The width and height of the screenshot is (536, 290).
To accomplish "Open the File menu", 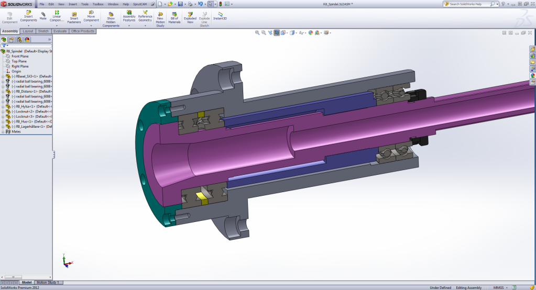I will (x=42, y=4).
